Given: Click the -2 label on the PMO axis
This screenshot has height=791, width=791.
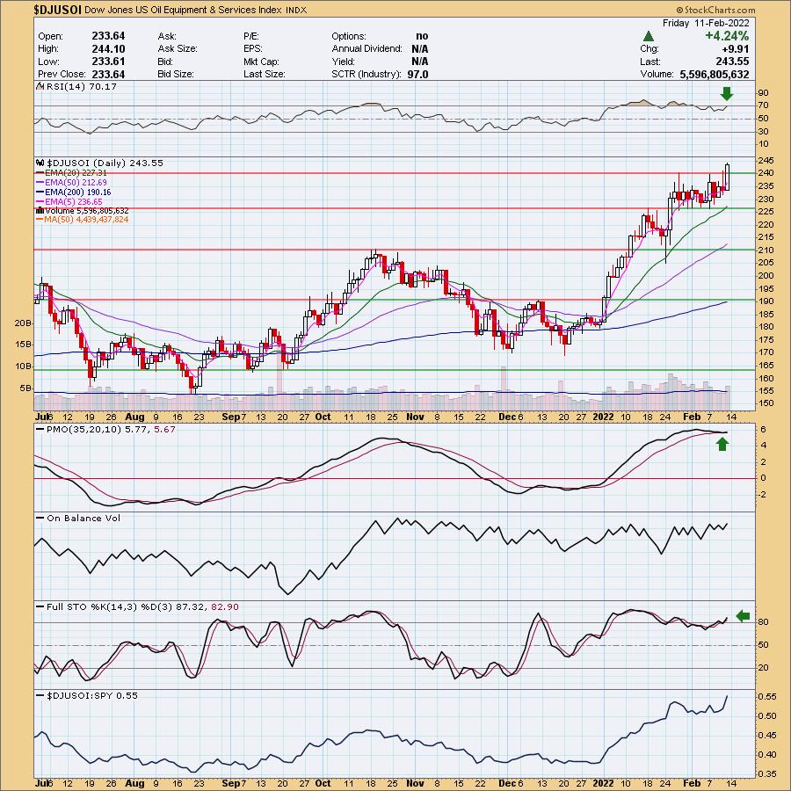Looking at the screenshot, I should 762,494.
